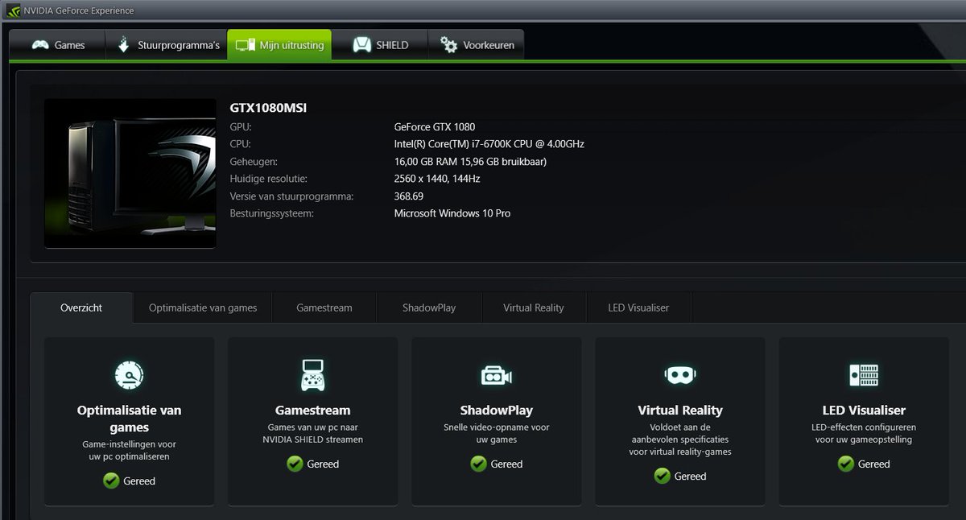Click the gears icon on Voorkeuren
This screenshot has height=520, width=966.
(448, 45)
